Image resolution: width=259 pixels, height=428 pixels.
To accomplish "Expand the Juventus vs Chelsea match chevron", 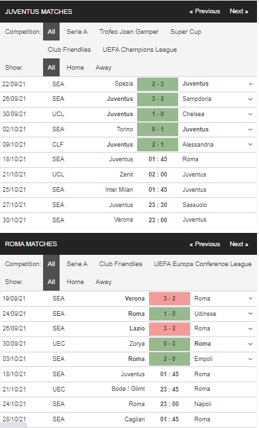I will (250, 114).
